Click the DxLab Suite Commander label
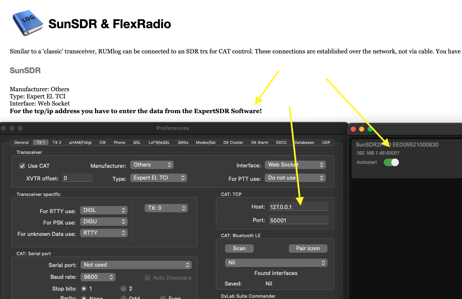 248,296
